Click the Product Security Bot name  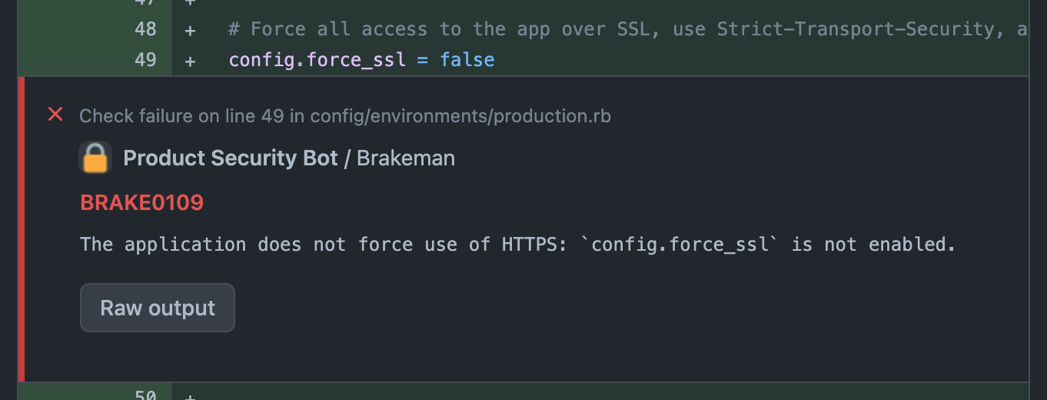(x=231, y=158)
